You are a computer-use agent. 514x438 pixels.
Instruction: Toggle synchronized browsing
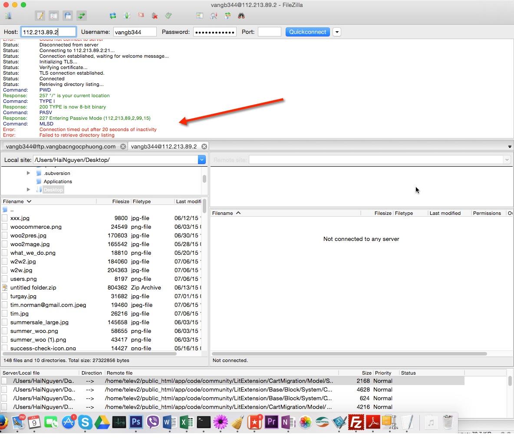227,15
